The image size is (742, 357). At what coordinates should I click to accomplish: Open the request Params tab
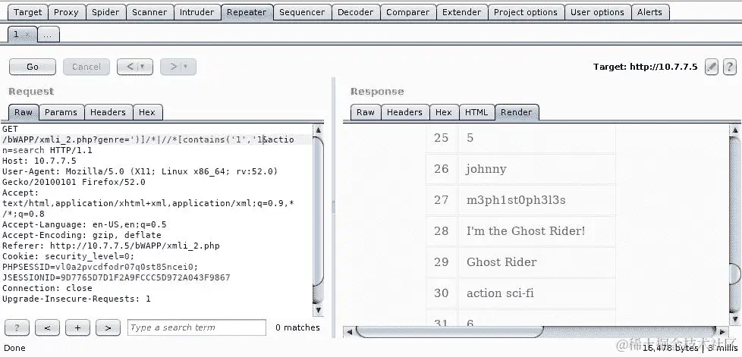pos(61,112)
